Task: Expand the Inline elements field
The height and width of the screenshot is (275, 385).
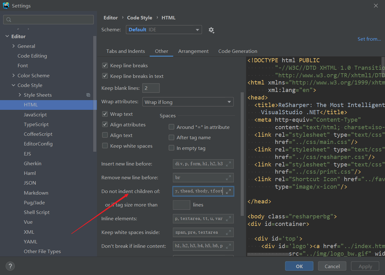Action: [228, 219]
